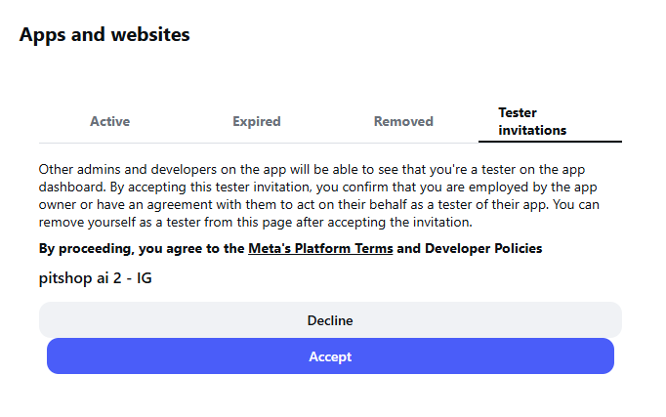Open the Expired tab
This screenshot has width=666, height=417.
[x=257, y=121]
